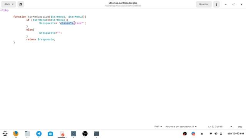Click the OBS tray icon
Viewport: 246px width, 138px height.
pos(185,134)
